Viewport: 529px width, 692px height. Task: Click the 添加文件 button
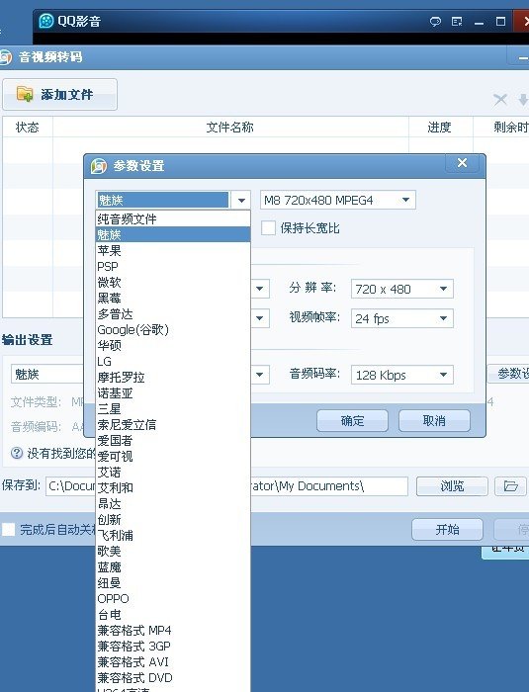pyautogui.click(x=60, y=95)
